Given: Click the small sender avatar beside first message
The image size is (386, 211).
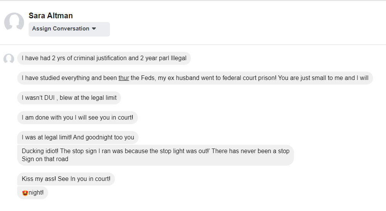Looking at the screenshot, I should coord(9,59).
